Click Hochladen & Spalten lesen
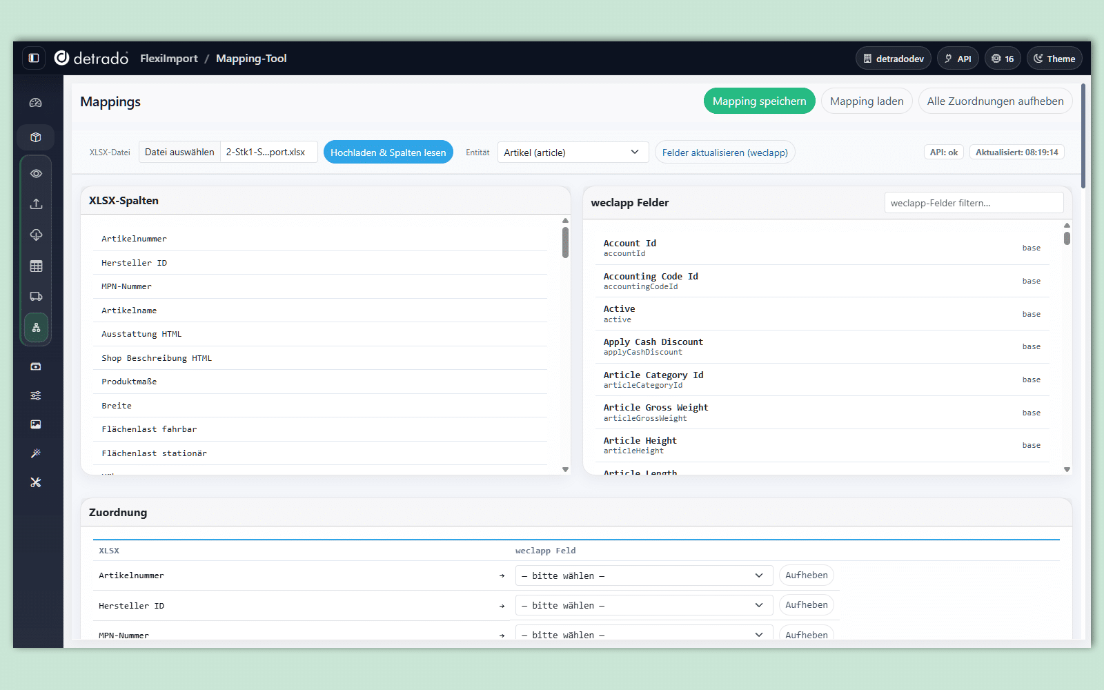This screenshot has height=690, width=1104. pyautogui.click(x=388, y=152)
